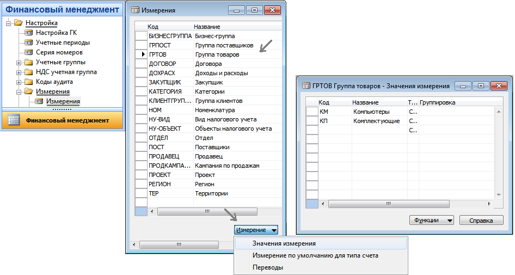Select the ОТДЕЛ row code

170,138
